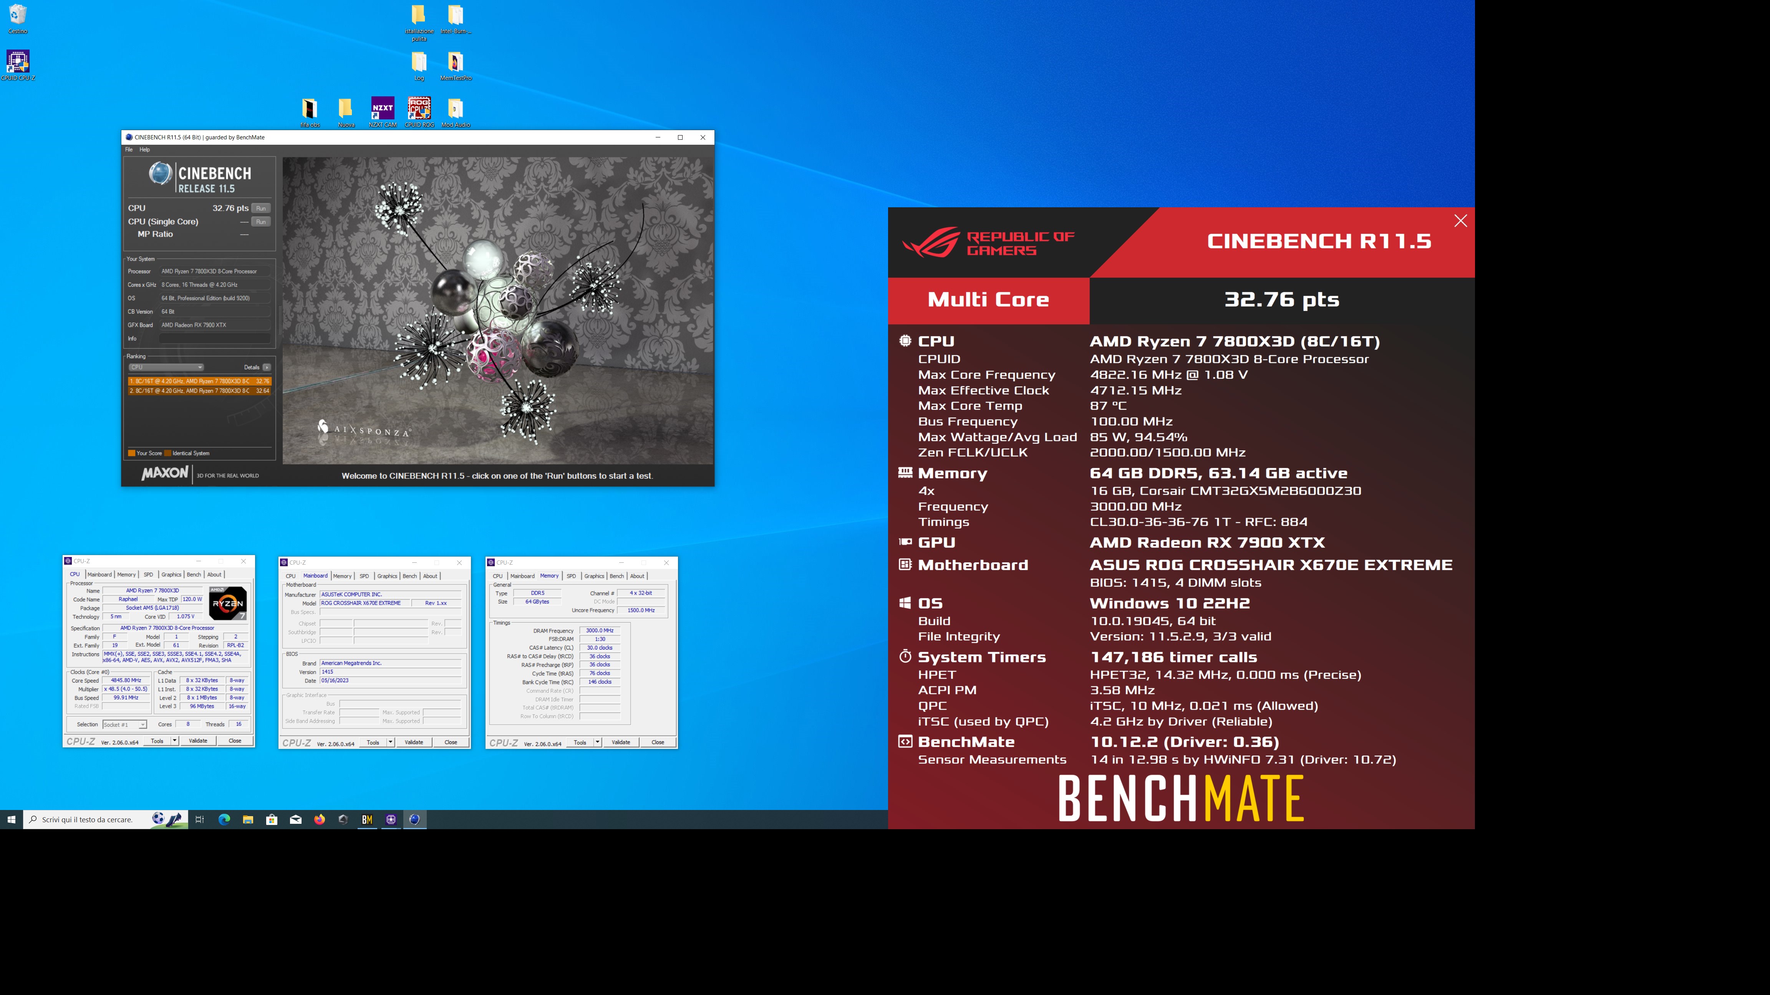
Task: Open the Socket #1 selection dropdown in CPU-Z
Action: click(124, 724)
